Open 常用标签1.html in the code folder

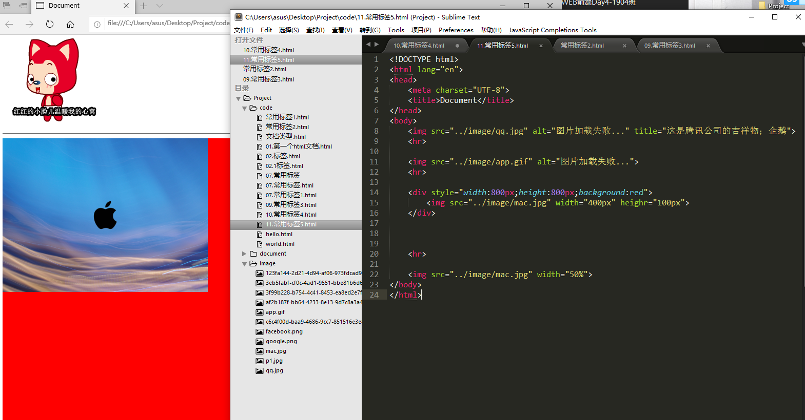click(287, 117)
